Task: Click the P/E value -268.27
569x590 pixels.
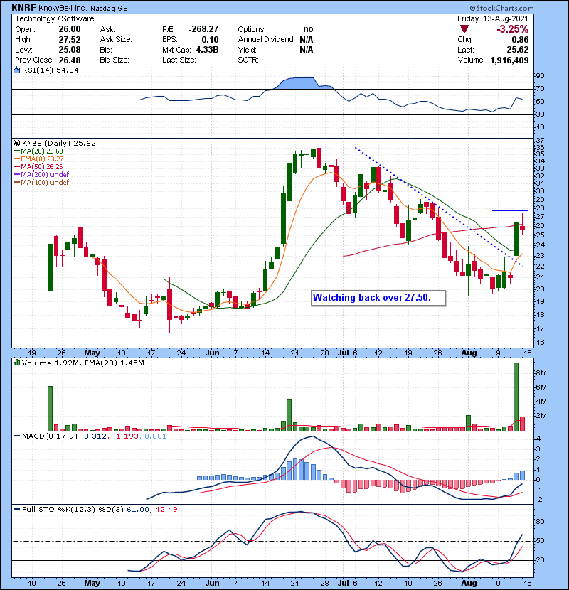Action: [x=203, y=29]
